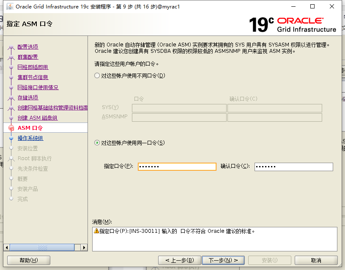
Task: Click the Java installer icon in title bar
Action: click(x=10, y=7)
